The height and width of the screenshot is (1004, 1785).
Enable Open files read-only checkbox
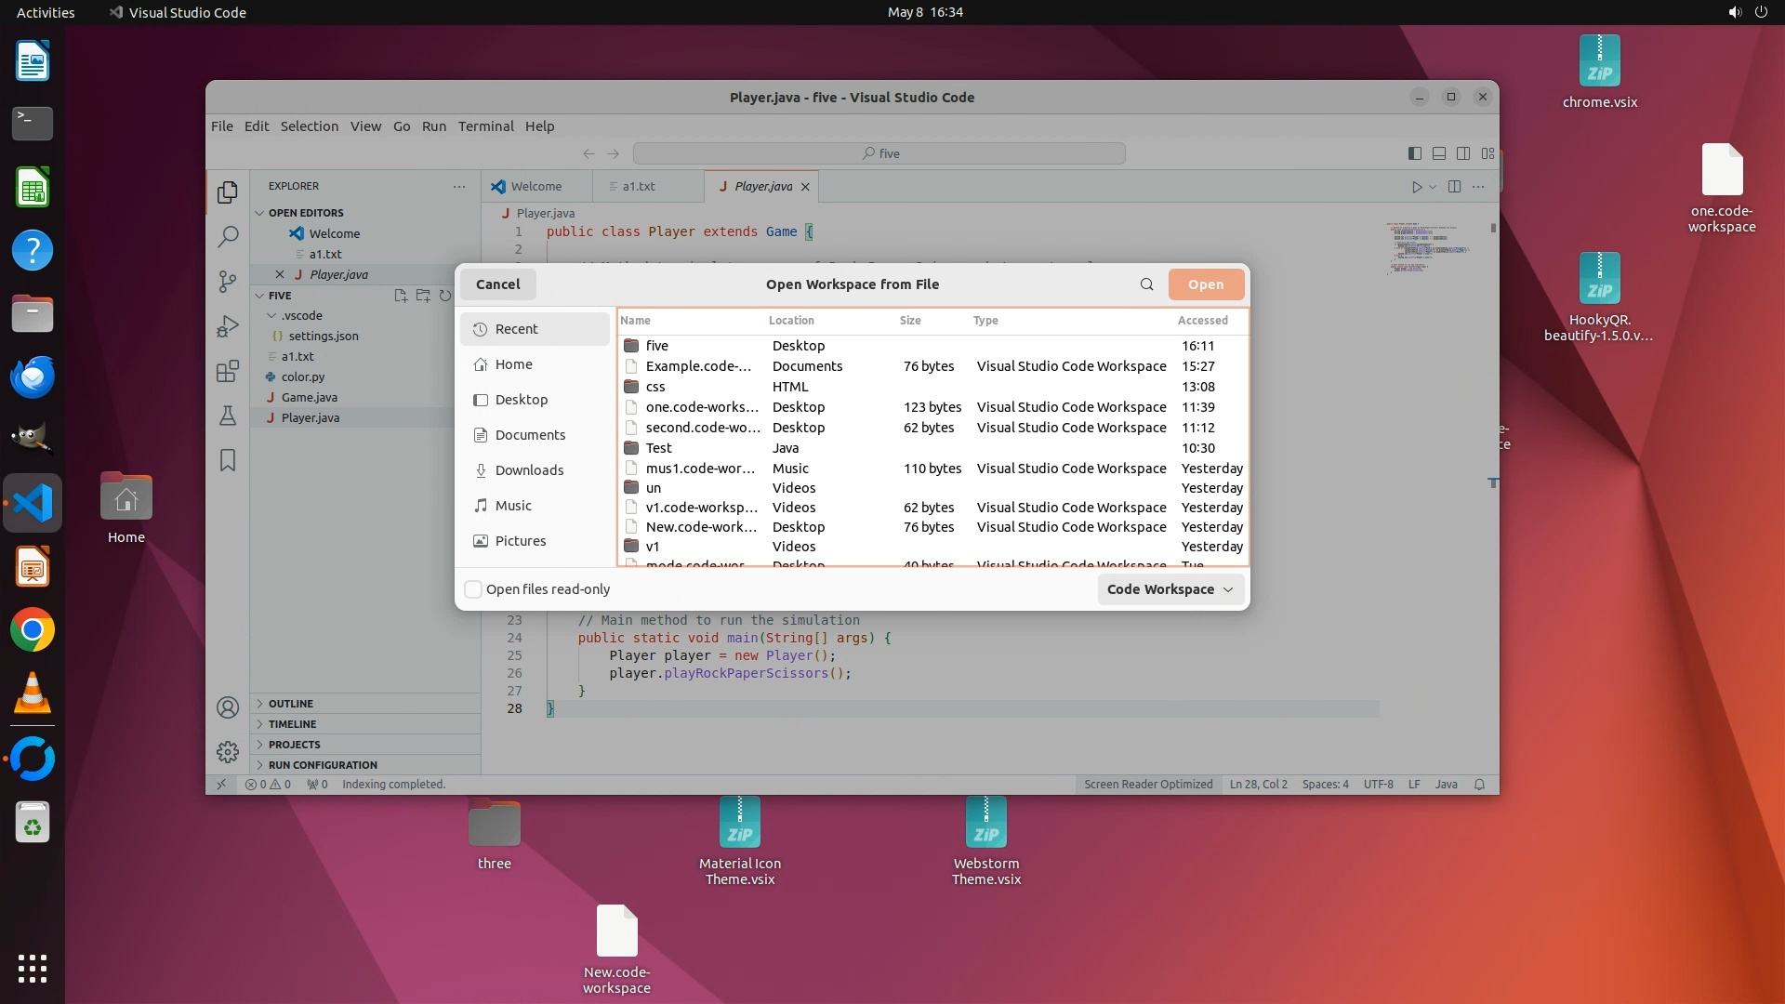click(473, 589)
